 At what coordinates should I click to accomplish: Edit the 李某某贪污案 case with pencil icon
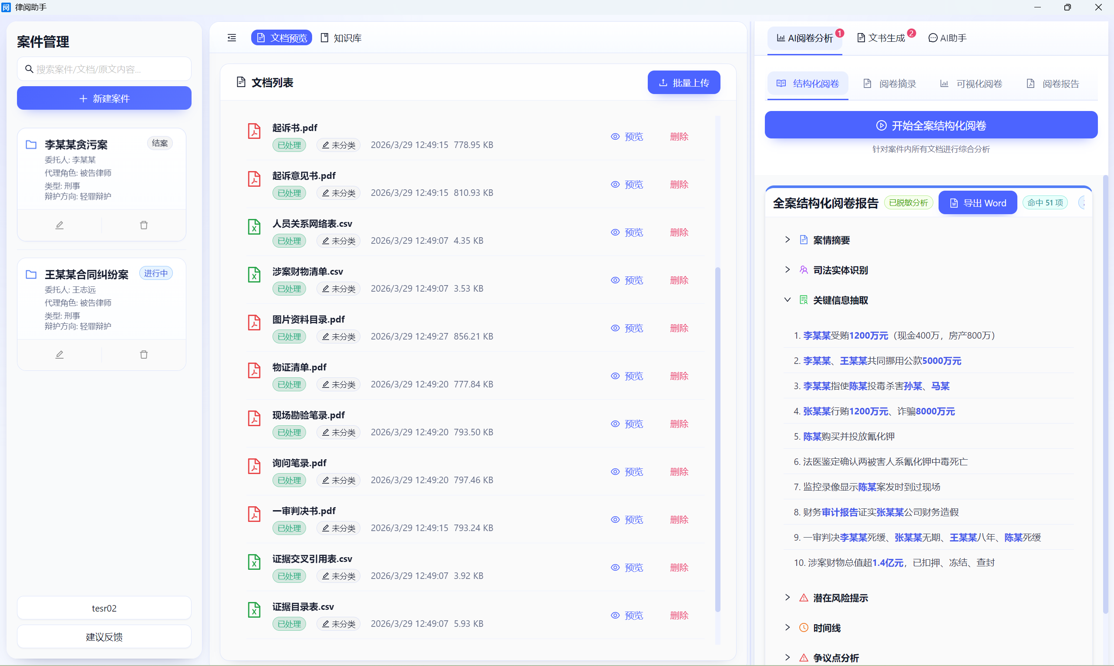(59, 225)
